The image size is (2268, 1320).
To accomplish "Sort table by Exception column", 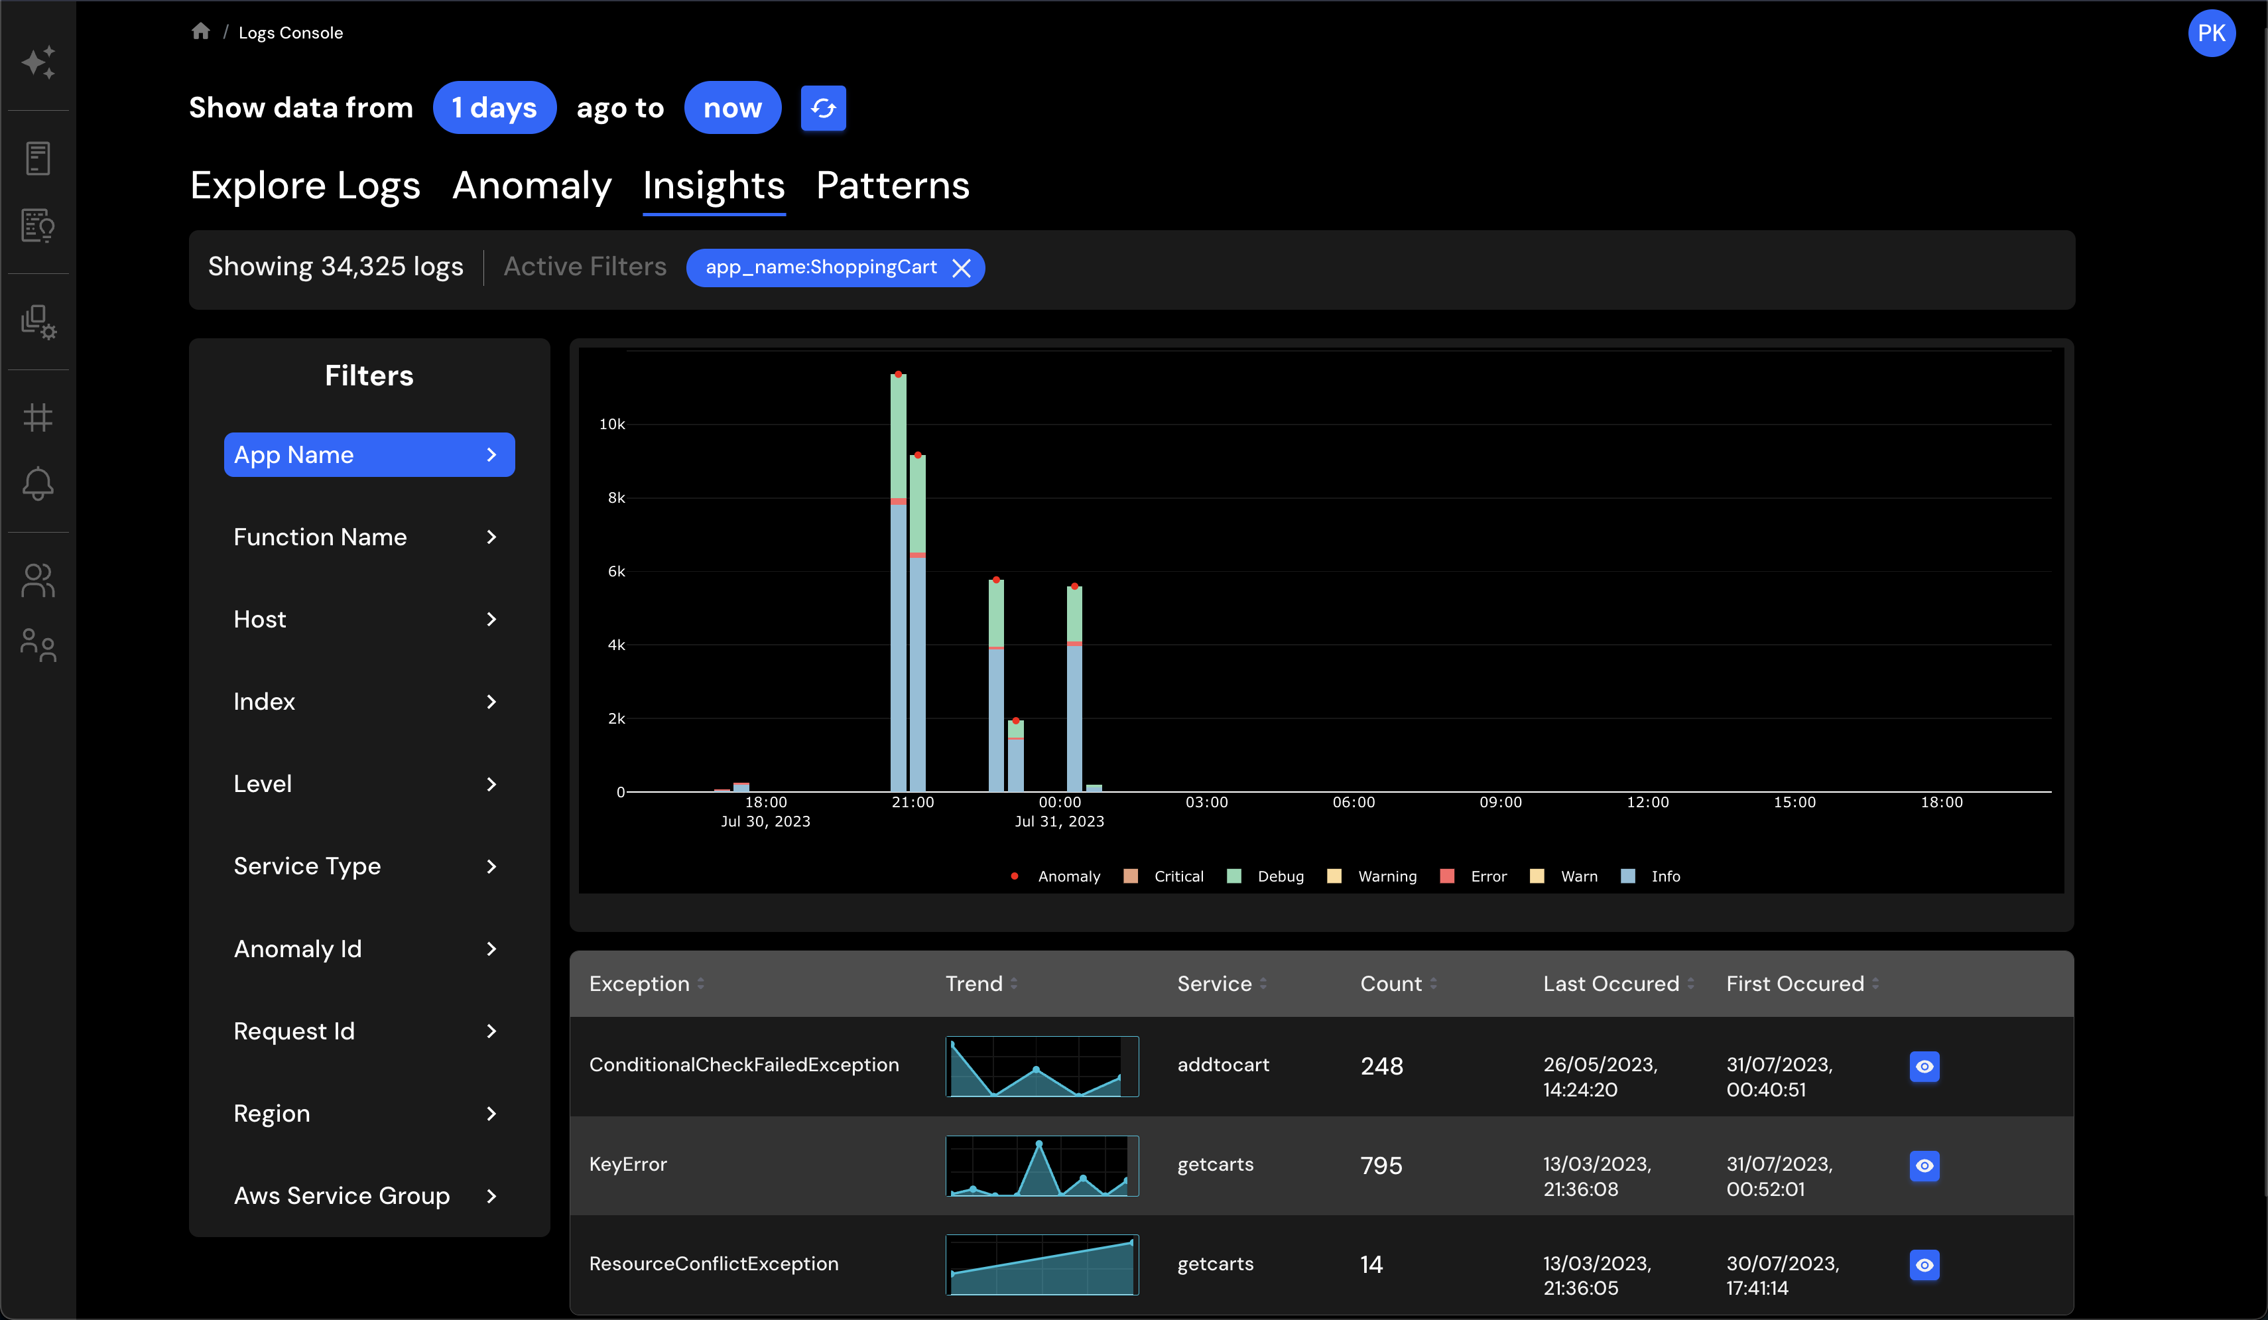I will (647, 984).
